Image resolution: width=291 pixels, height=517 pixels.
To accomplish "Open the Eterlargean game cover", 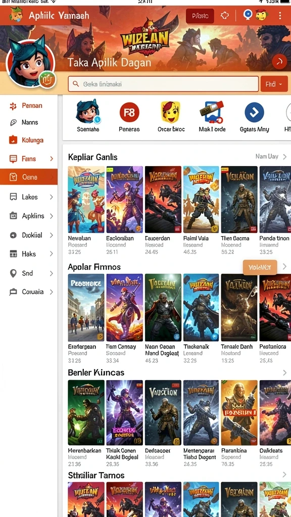I will point(86,307).
